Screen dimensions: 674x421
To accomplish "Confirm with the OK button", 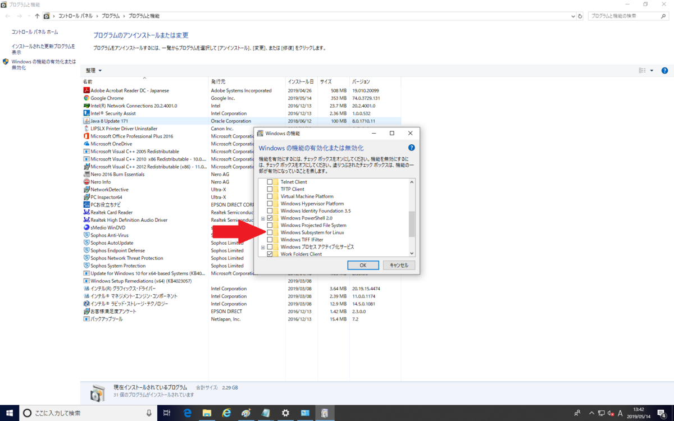I will (363, 265).
